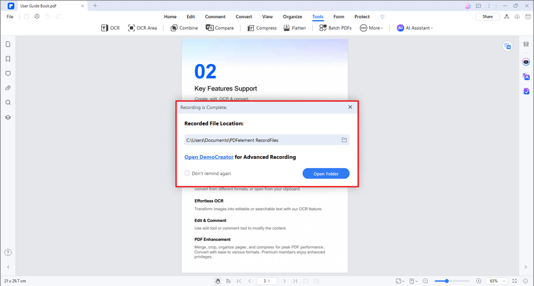
Task: Go to the first page
Action: (x=239, y=281)
